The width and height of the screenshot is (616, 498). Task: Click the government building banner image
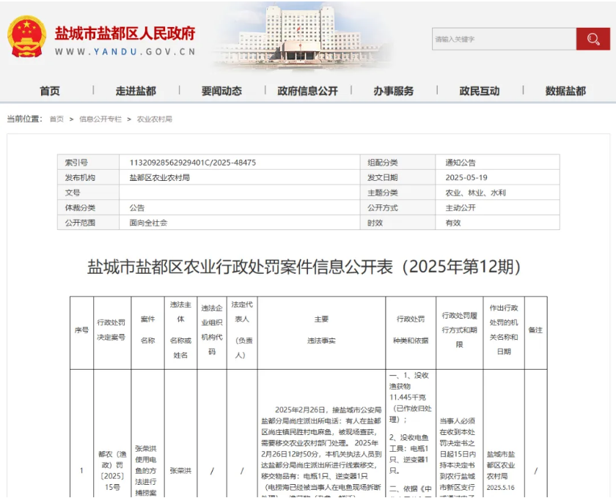(301, 37)
